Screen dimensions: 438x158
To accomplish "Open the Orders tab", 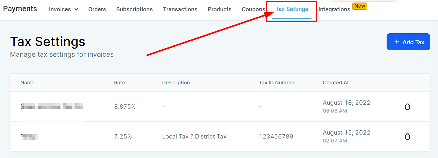I will click(x=97, y=9).
